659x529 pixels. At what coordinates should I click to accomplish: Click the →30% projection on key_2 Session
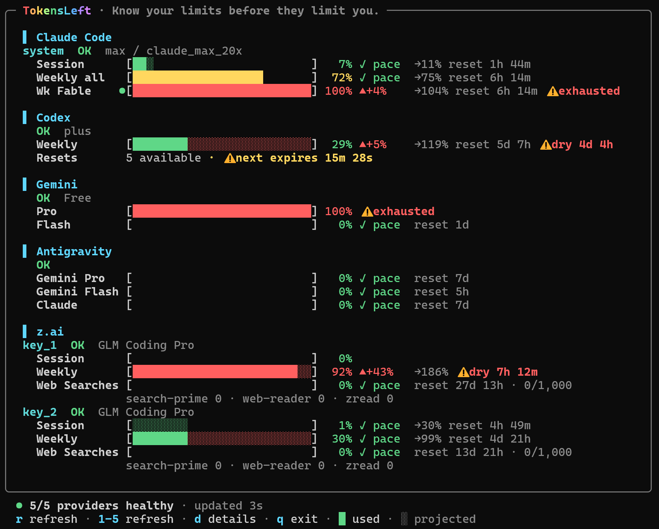[428, 426]
